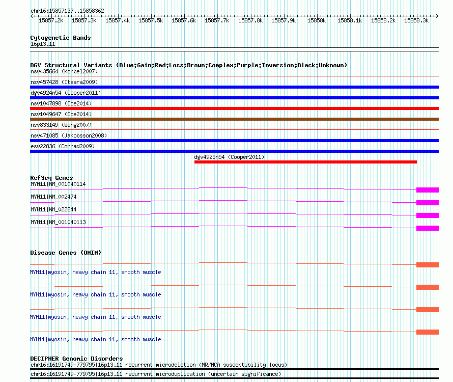Screen dimensions: 453x382
Task: Click the last orange OMIM exon block
Action: 428,332
